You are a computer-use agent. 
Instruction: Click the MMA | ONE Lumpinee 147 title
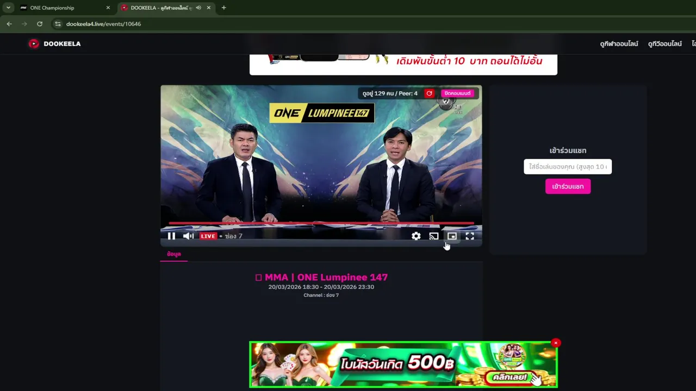coord(321,278)
